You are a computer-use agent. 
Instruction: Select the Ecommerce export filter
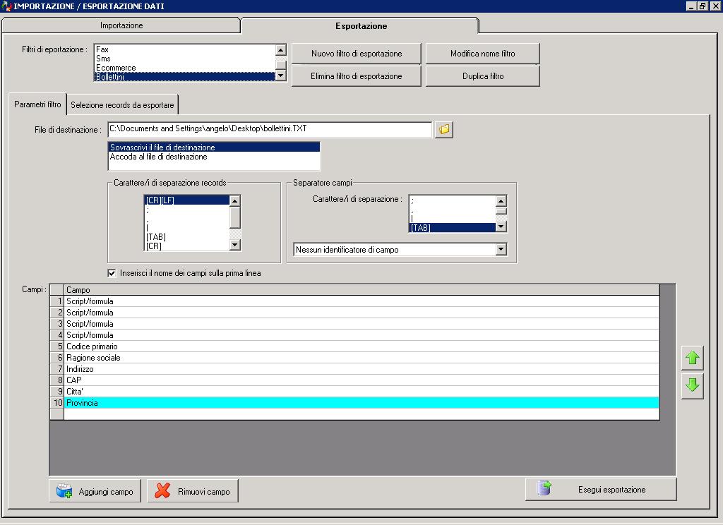click(x=184, y=68)
